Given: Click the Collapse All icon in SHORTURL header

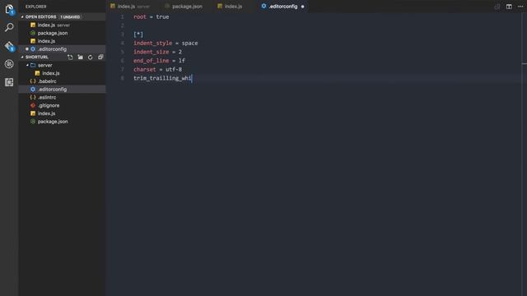Looking at the screenshot, I should click(x=100, y=57).
